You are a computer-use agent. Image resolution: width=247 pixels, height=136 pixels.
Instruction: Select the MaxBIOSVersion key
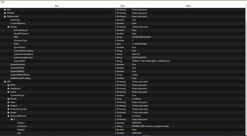click(21, 34)
